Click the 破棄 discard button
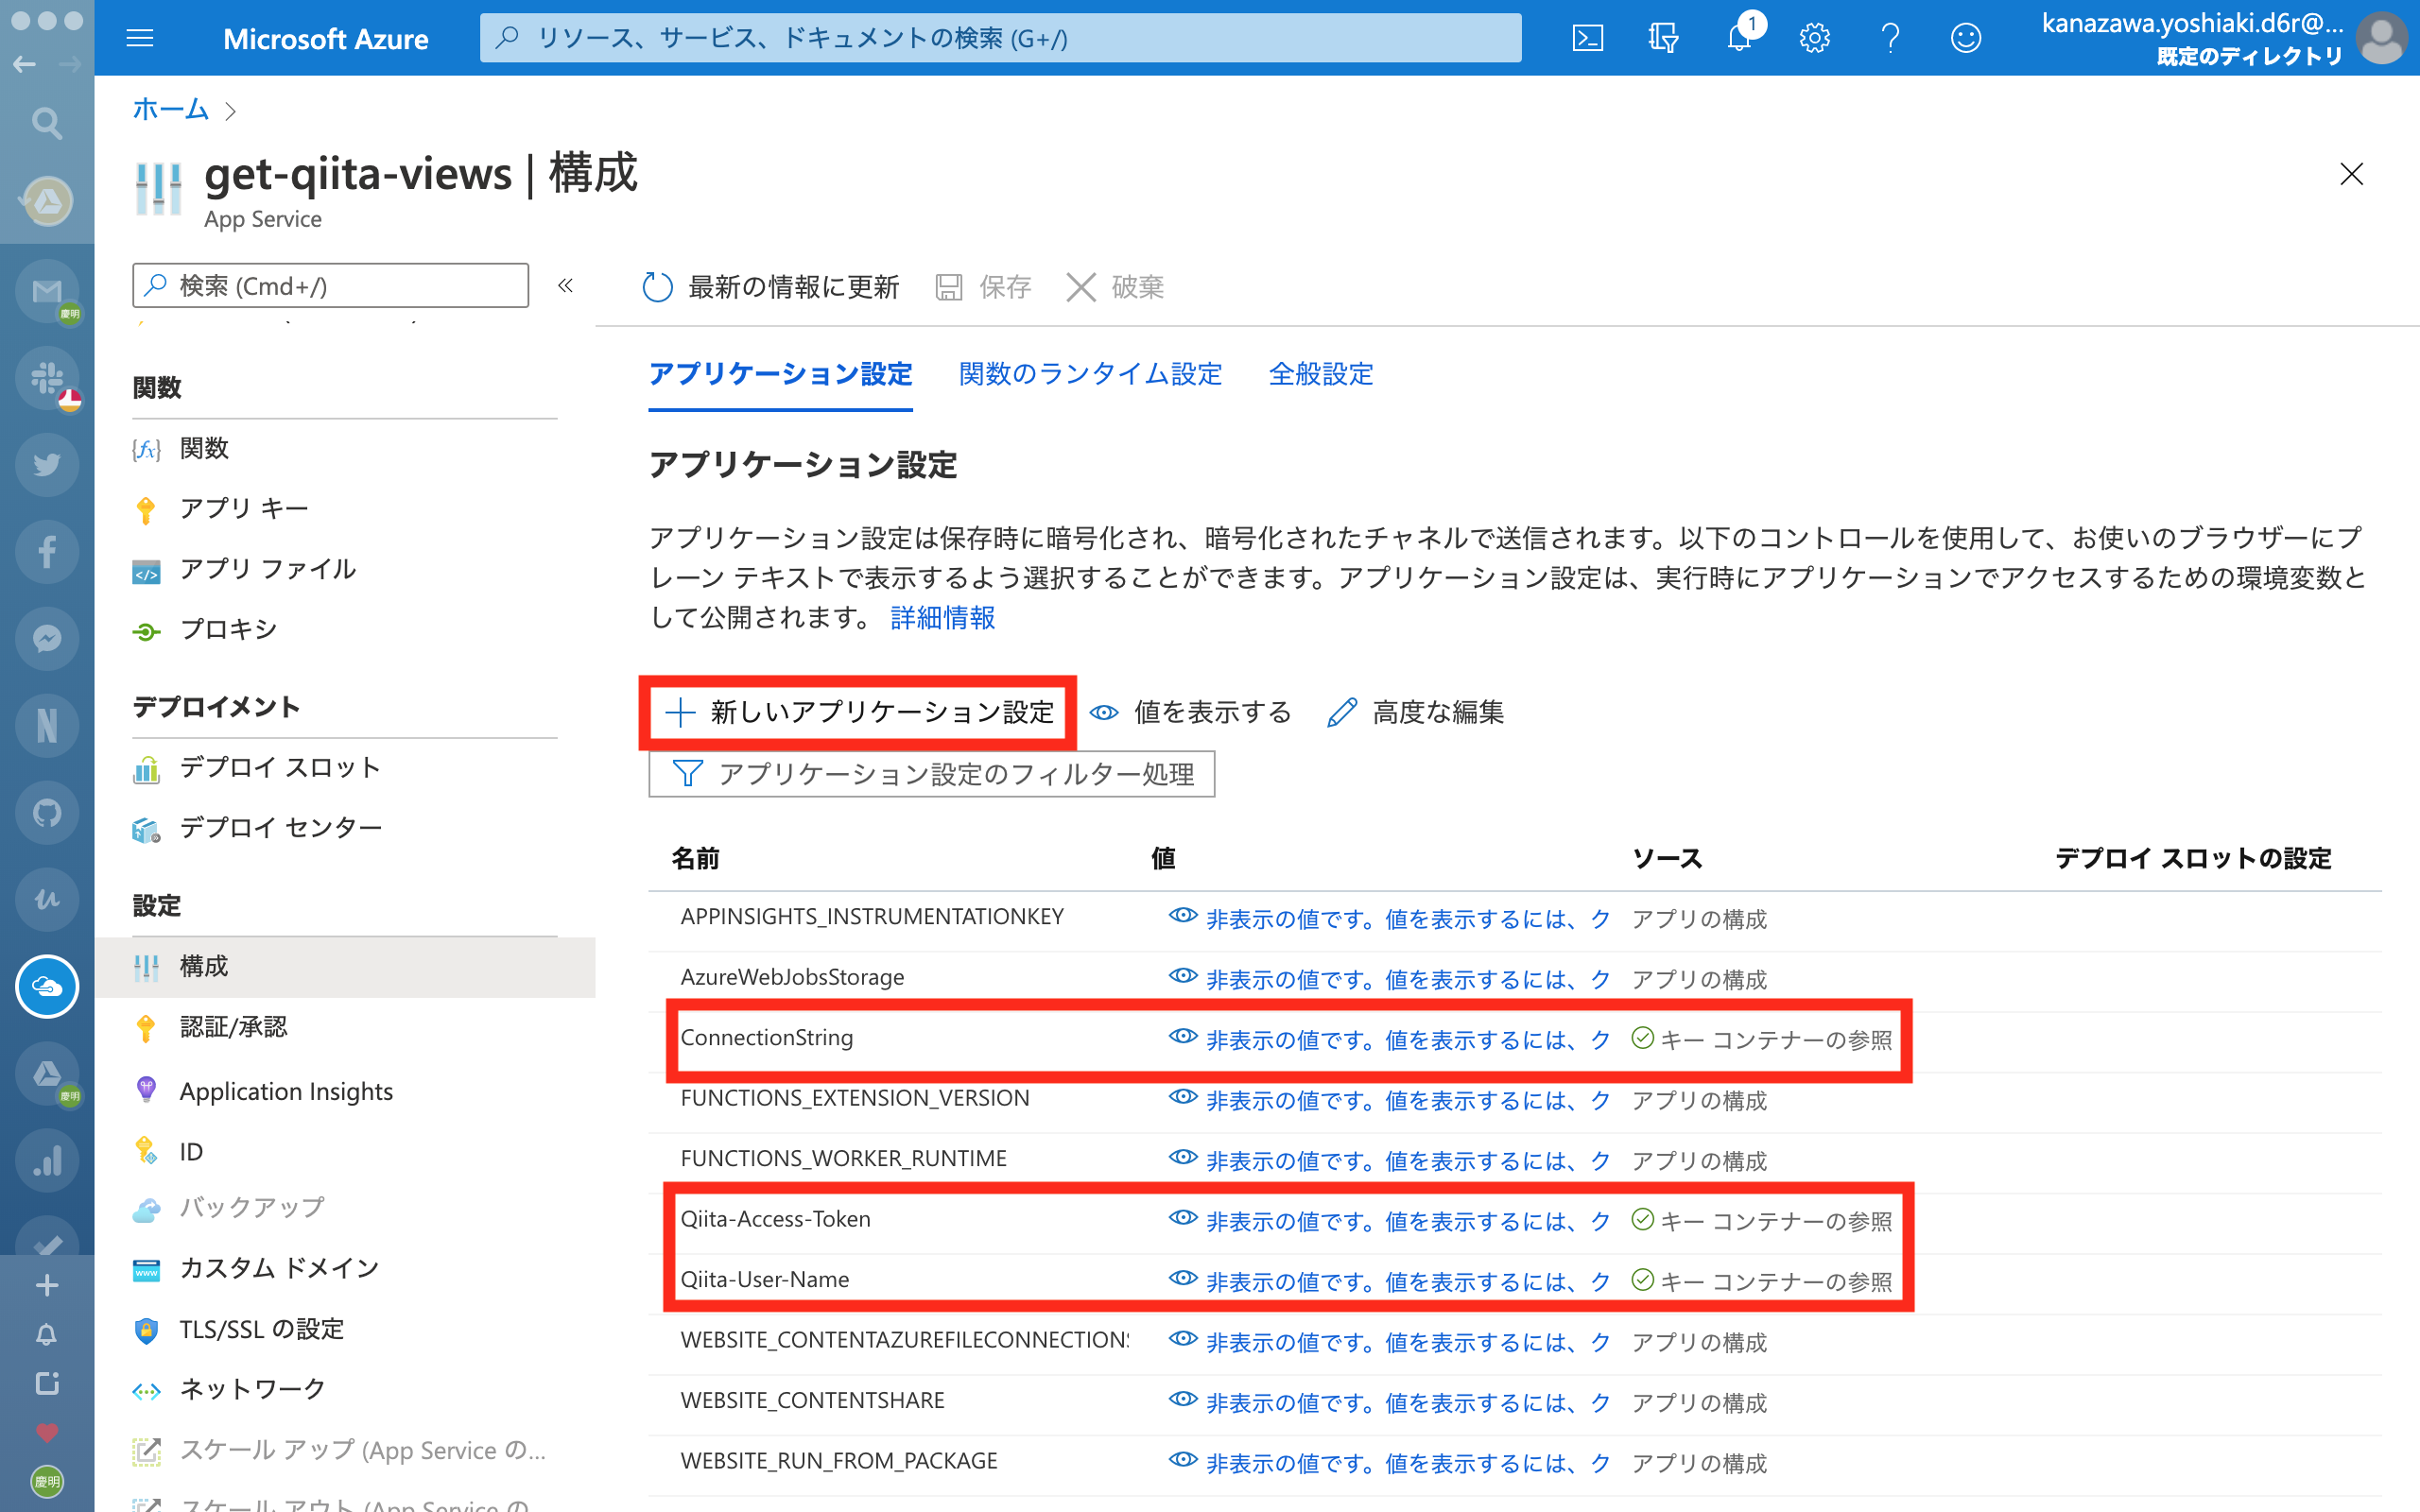2420x1512 pixels. [1115, 287]
